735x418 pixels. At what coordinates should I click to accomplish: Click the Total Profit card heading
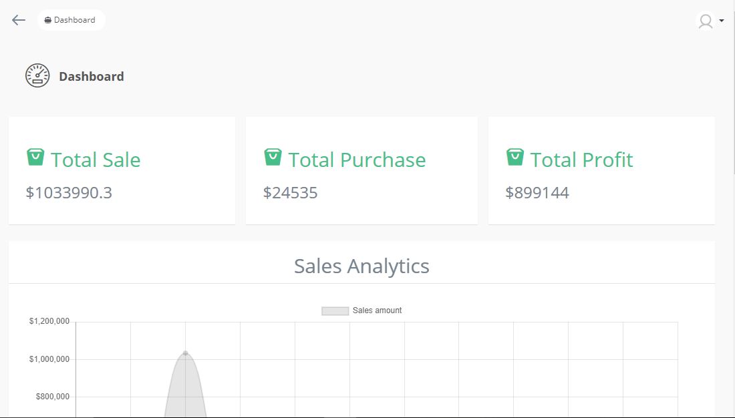[x=581, y=160]
